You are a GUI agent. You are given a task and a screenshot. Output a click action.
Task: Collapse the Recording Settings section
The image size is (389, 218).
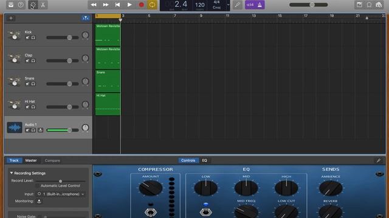pos(12,173)
